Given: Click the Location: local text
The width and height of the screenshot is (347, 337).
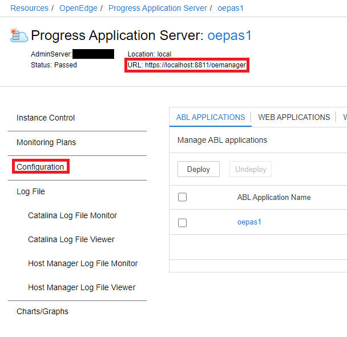Looking at the screenshot, I should click(x=150, y=54).
